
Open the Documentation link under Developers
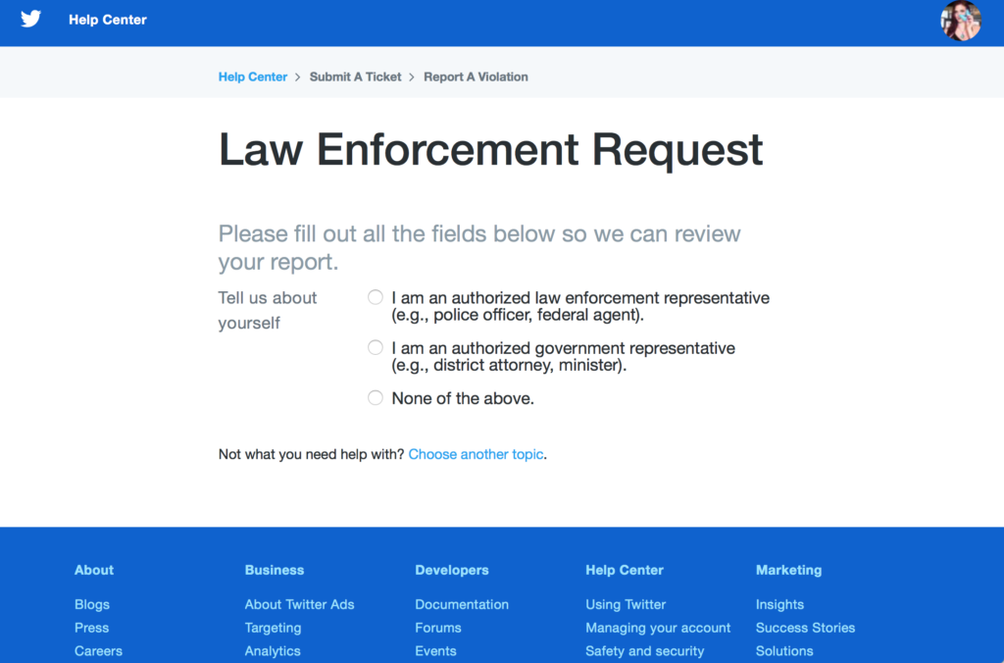click(x=462, y=604)
